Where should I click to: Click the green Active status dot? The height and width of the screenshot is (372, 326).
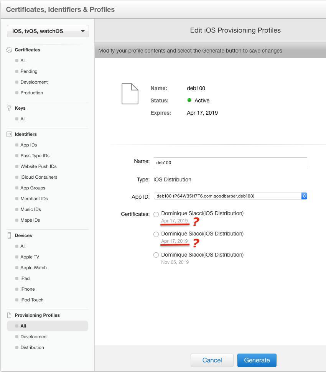(x=189, y=100)
